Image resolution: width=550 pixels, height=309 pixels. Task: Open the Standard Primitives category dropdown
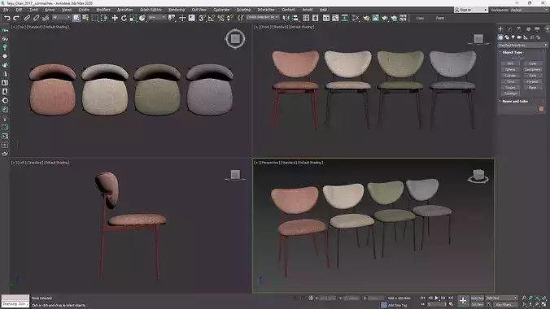(x=522, y=46)
